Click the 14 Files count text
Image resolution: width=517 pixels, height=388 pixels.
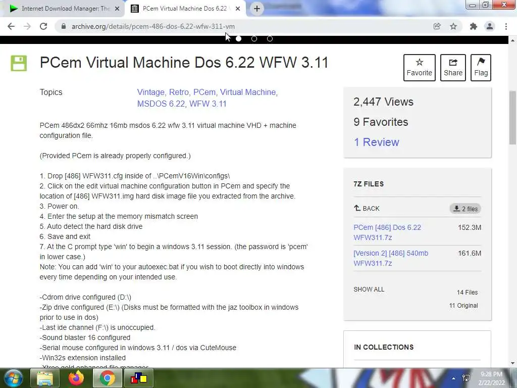tap(467, 293)
